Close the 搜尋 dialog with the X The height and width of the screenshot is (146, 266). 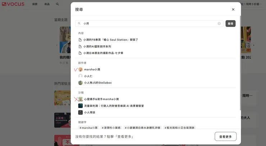pos(233,9)
